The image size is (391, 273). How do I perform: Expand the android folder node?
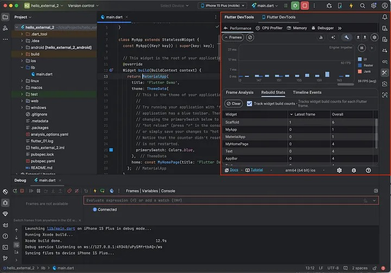(22, 48)
